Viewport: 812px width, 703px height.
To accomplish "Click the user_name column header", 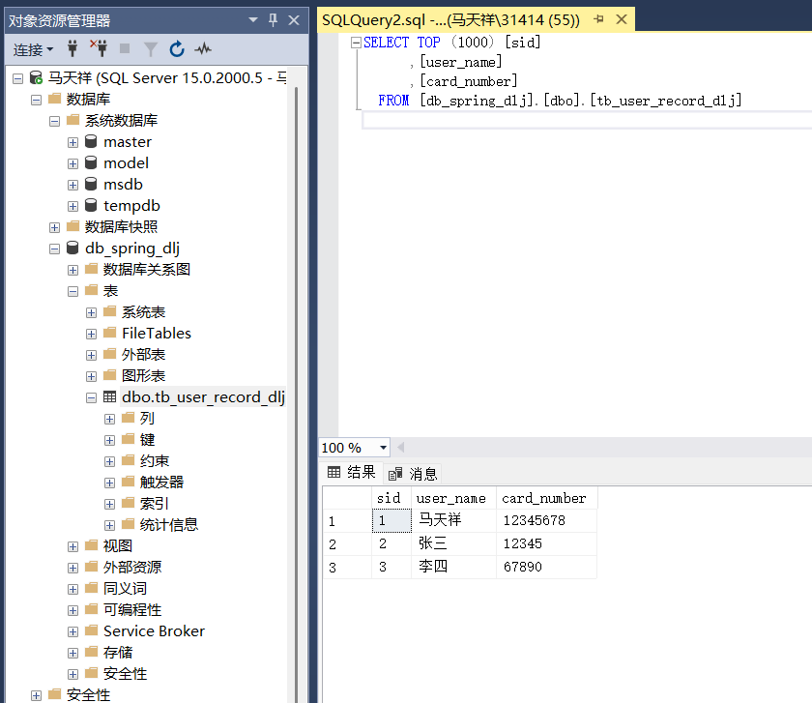I will 453,498.
